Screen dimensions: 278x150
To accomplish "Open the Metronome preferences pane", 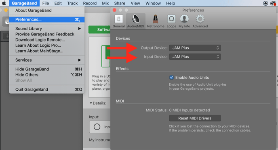I will [155, 21].
